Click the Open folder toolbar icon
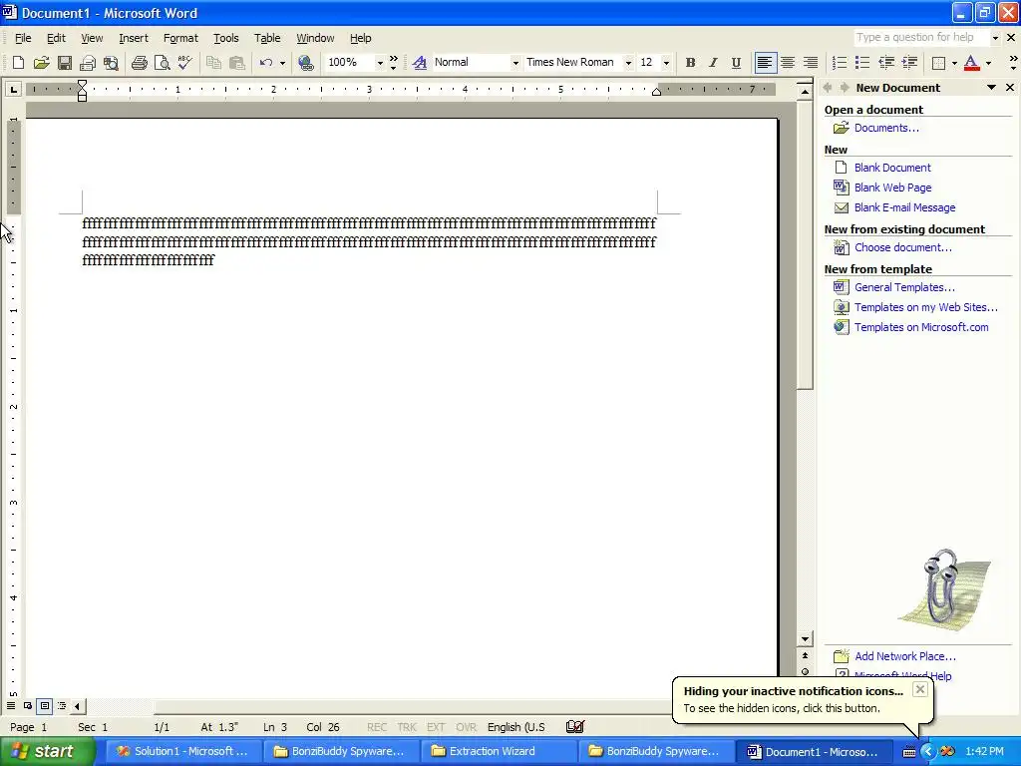This screenshot has height=766, width=1021. point(41,63)
